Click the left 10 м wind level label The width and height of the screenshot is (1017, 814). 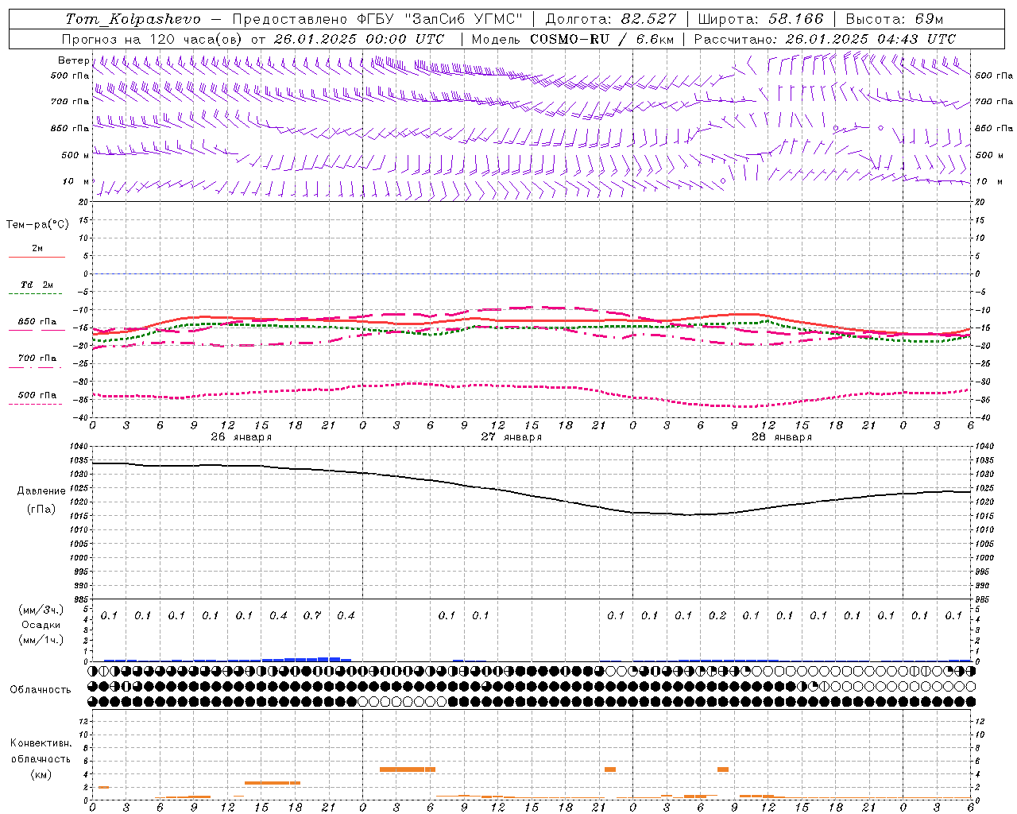76,181
